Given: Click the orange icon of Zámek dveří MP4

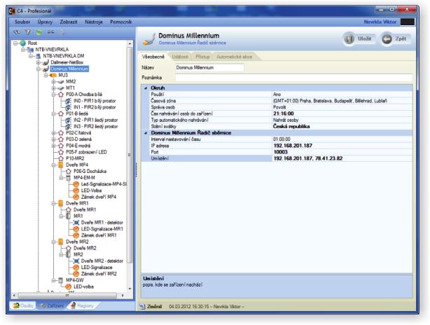Looking at the screenshot, I should pyautogui.click(x=76, y=197).
